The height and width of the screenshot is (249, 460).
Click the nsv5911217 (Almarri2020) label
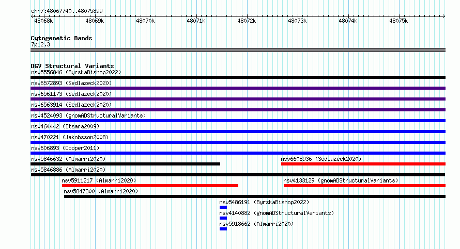click(x=99, y=180)
